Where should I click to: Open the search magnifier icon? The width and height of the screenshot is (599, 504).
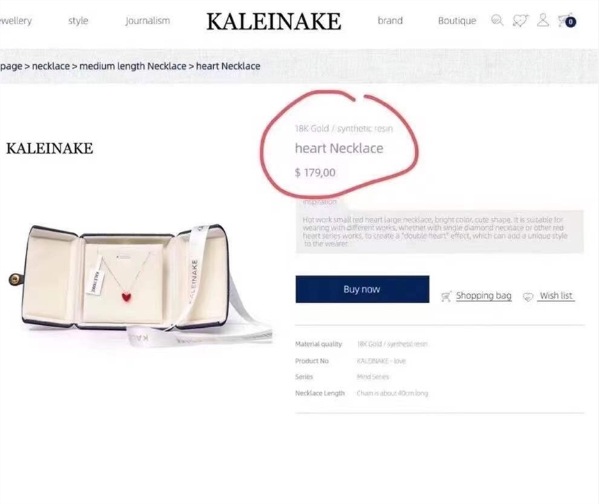tap(497, 20)
